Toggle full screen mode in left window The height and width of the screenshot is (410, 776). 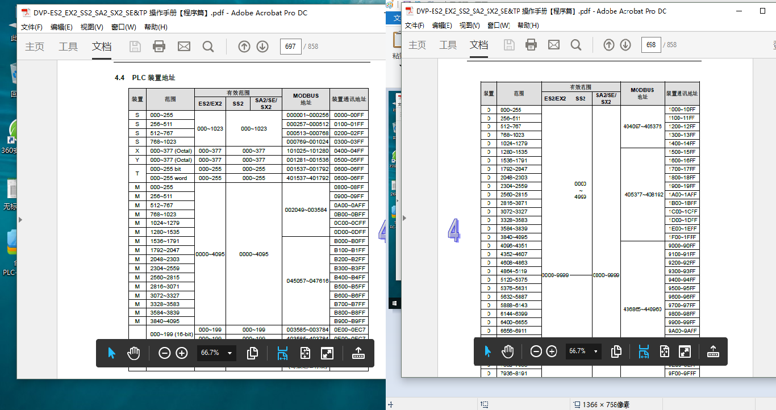pos(327,353)
